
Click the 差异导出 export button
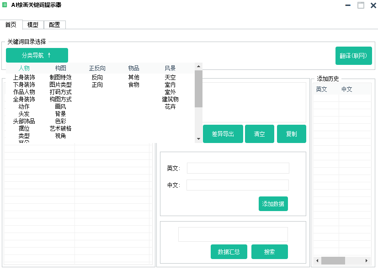tap(223, 133)
